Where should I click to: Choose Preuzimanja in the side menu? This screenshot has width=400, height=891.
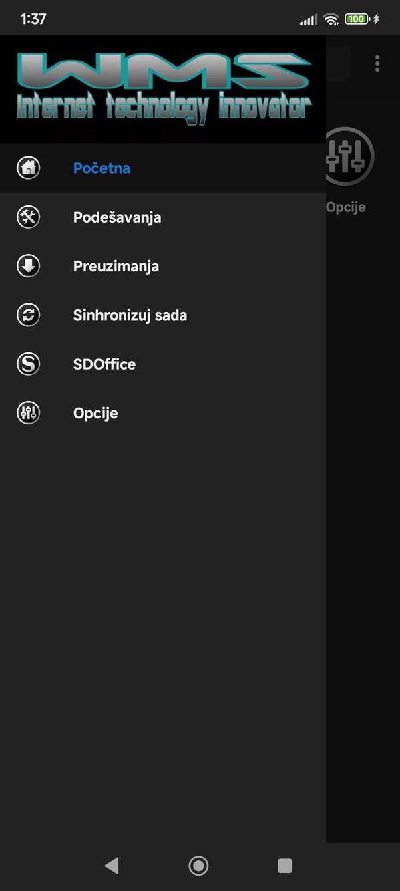click(116, 265)
